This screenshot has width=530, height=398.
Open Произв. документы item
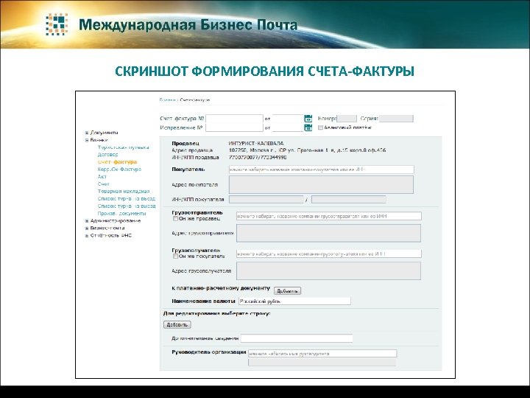[x=121, y=214]
